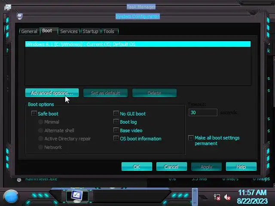Check the Base video option
The width and height of the screenshot is (275, 206).
coord(116,130)
